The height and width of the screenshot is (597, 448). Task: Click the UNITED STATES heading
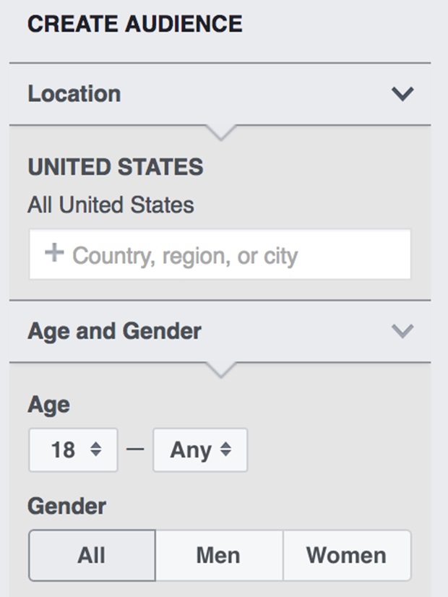pos(116,167)
